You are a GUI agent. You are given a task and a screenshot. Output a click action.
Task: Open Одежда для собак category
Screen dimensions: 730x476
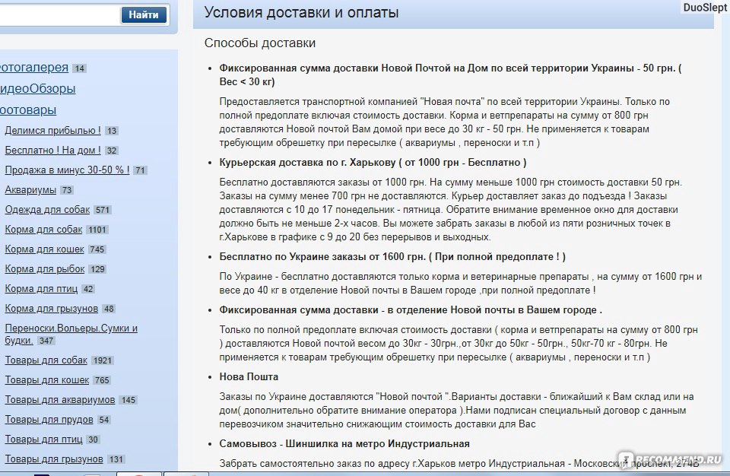click(x=47, y=210)
